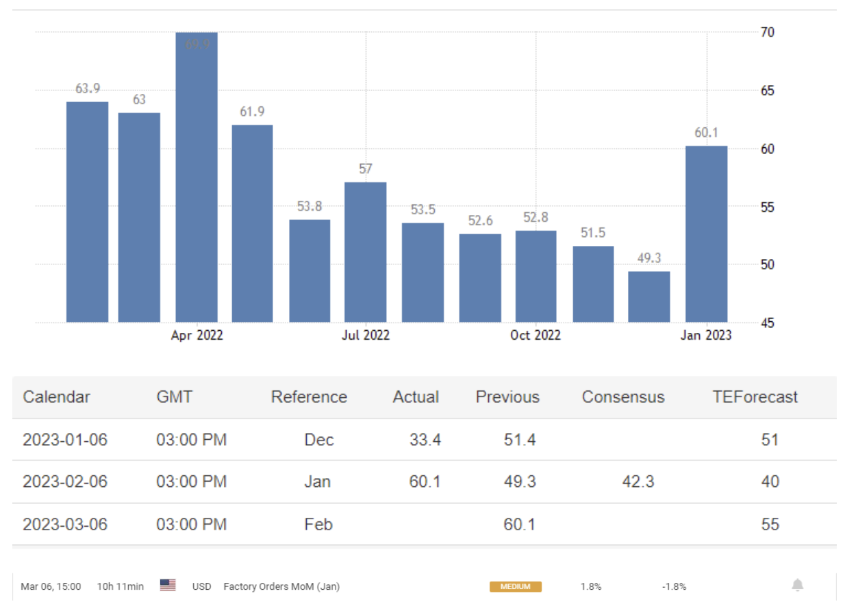Click the notification bell icon
The width and height of the screenshot is (845, 611).
(797, 586)
